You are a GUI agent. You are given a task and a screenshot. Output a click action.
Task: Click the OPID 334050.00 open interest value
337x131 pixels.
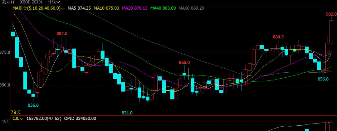point(80,119)
